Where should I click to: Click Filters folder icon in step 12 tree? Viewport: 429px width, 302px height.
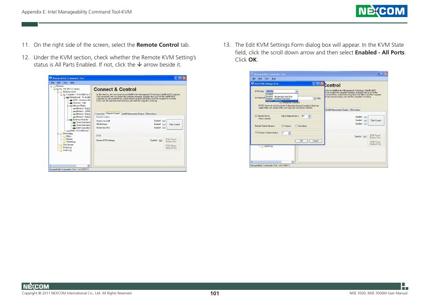click(64, 136)
